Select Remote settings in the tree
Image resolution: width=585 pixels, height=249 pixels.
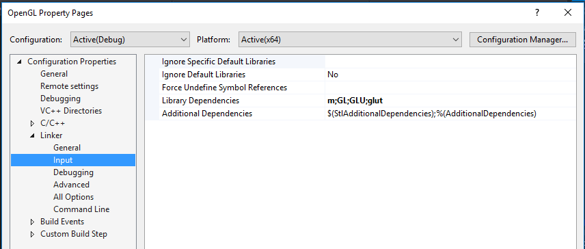pyautogui.click(x=70, y=86)
